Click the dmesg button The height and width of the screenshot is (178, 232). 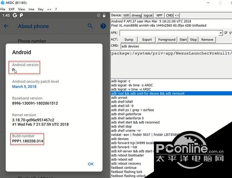(136, 15)
